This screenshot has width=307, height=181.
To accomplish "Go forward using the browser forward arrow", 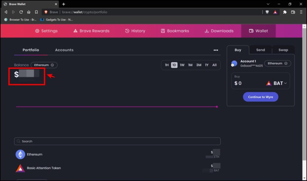I will pos(13,12).
